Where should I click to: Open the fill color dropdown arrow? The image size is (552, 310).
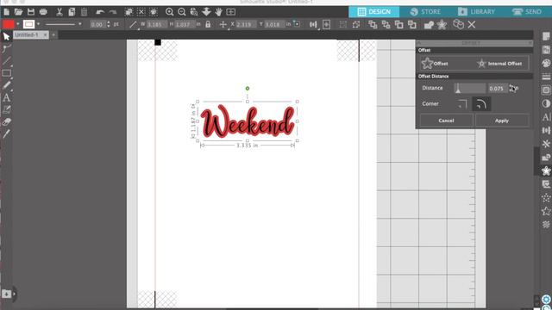pos(17,24)
